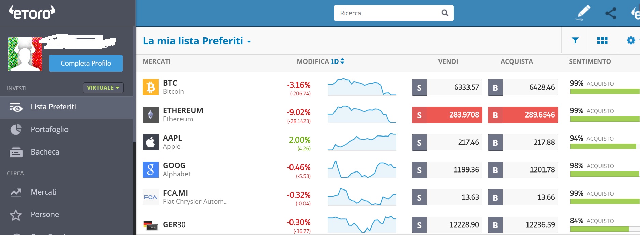Image resolution: width=640 pixels, height=235 pixels.
Task: Open the settings gear icon
Action: tap(631, 40)
